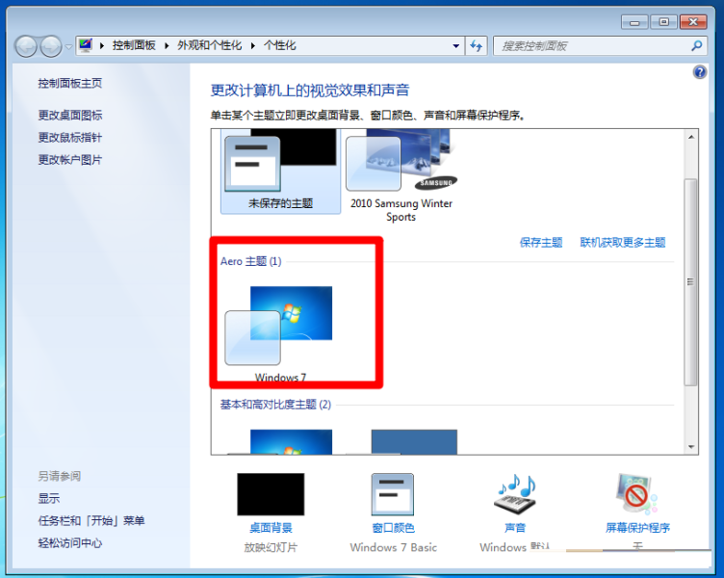The image size is (724, 578).
Task: Click the theme list scrollbar thumb
Action: click(690, 282)
